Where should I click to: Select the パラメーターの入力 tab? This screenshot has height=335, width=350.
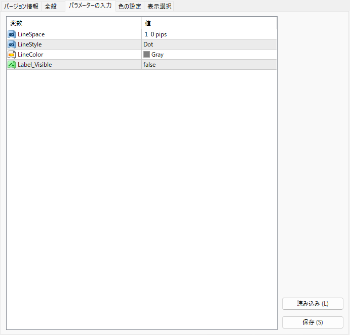pyautogui.click(x=90, y=6)
